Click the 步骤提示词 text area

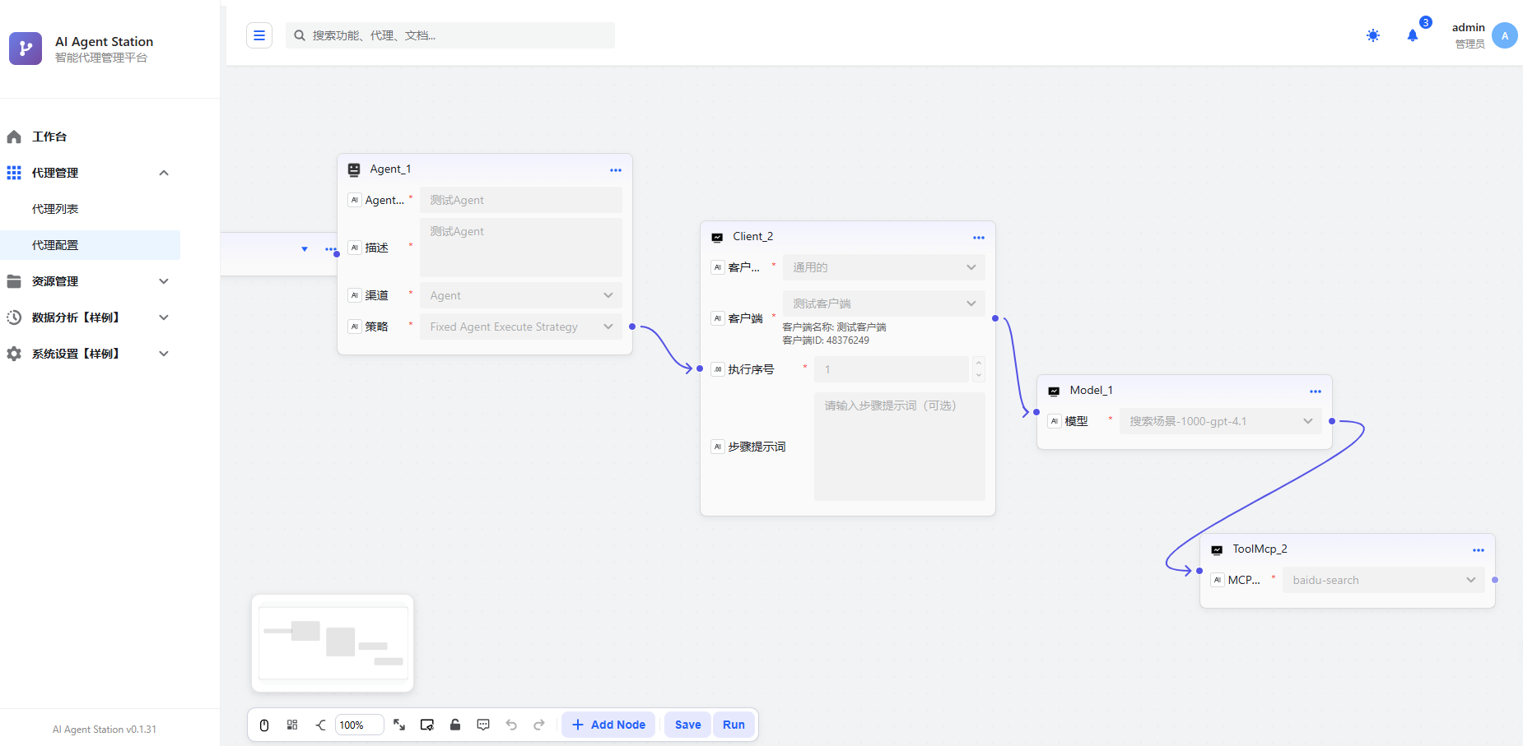(x=899, y=447)
